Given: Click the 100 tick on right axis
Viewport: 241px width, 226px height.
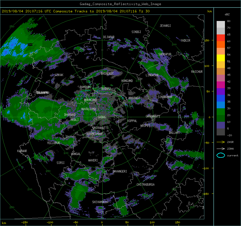Looking at the screenshot, I should coord(207,66).
